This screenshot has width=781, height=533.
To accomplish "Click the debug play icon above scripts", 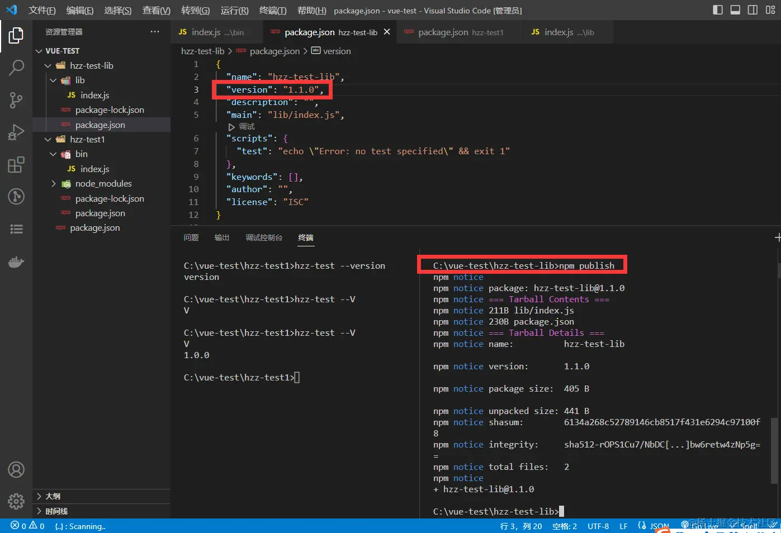I will tap(231, 127).
